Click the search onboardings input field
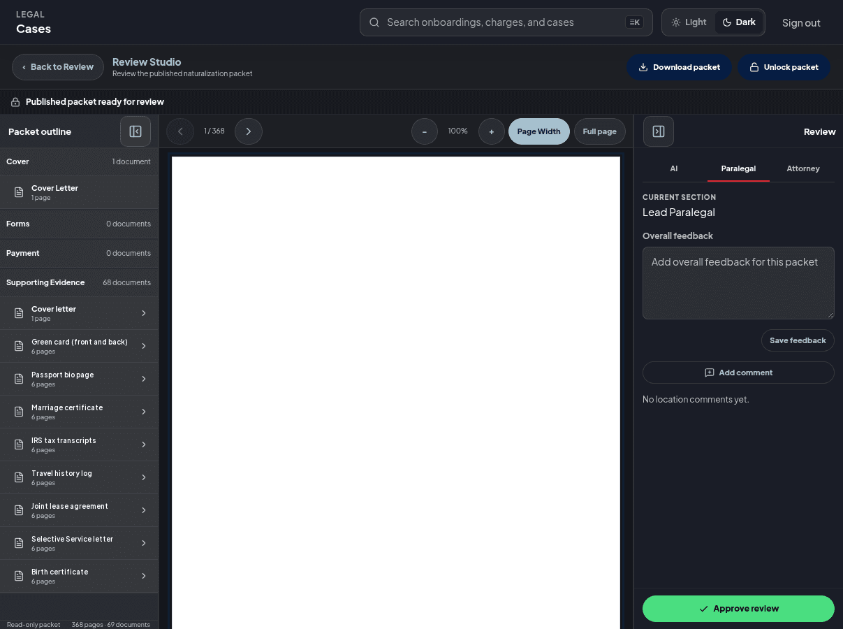The width and height of the screenshot is (843, 629). click(506, 22)
